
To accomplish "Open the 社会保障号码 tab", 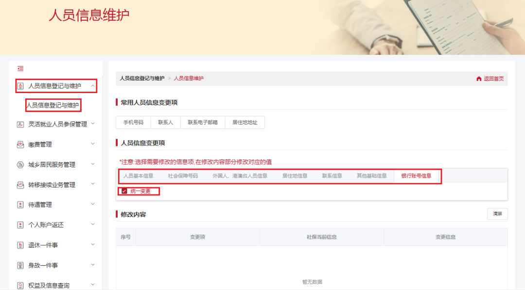I will [183, 176].
